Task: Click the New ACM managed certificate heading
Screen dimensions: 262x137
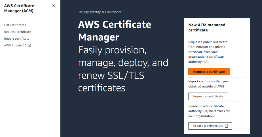Action: 207,27
